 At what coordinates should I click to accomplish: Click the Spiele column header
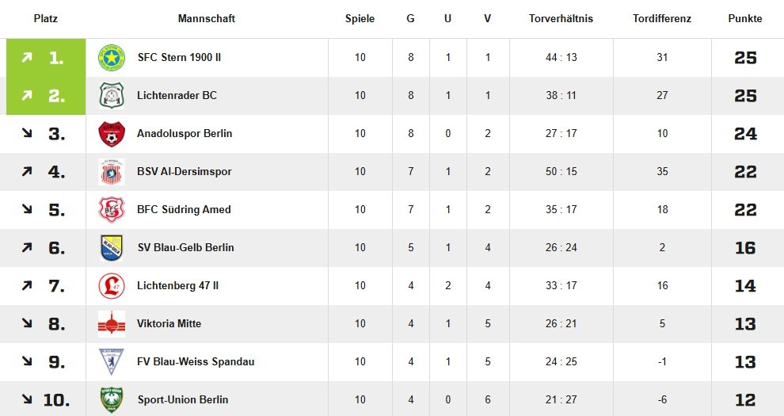click(360, 19)
